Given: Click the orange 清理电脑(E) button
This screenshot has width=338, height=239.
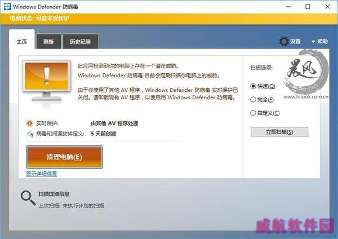Looking at the screenshot, I should [x=64, y=157].
